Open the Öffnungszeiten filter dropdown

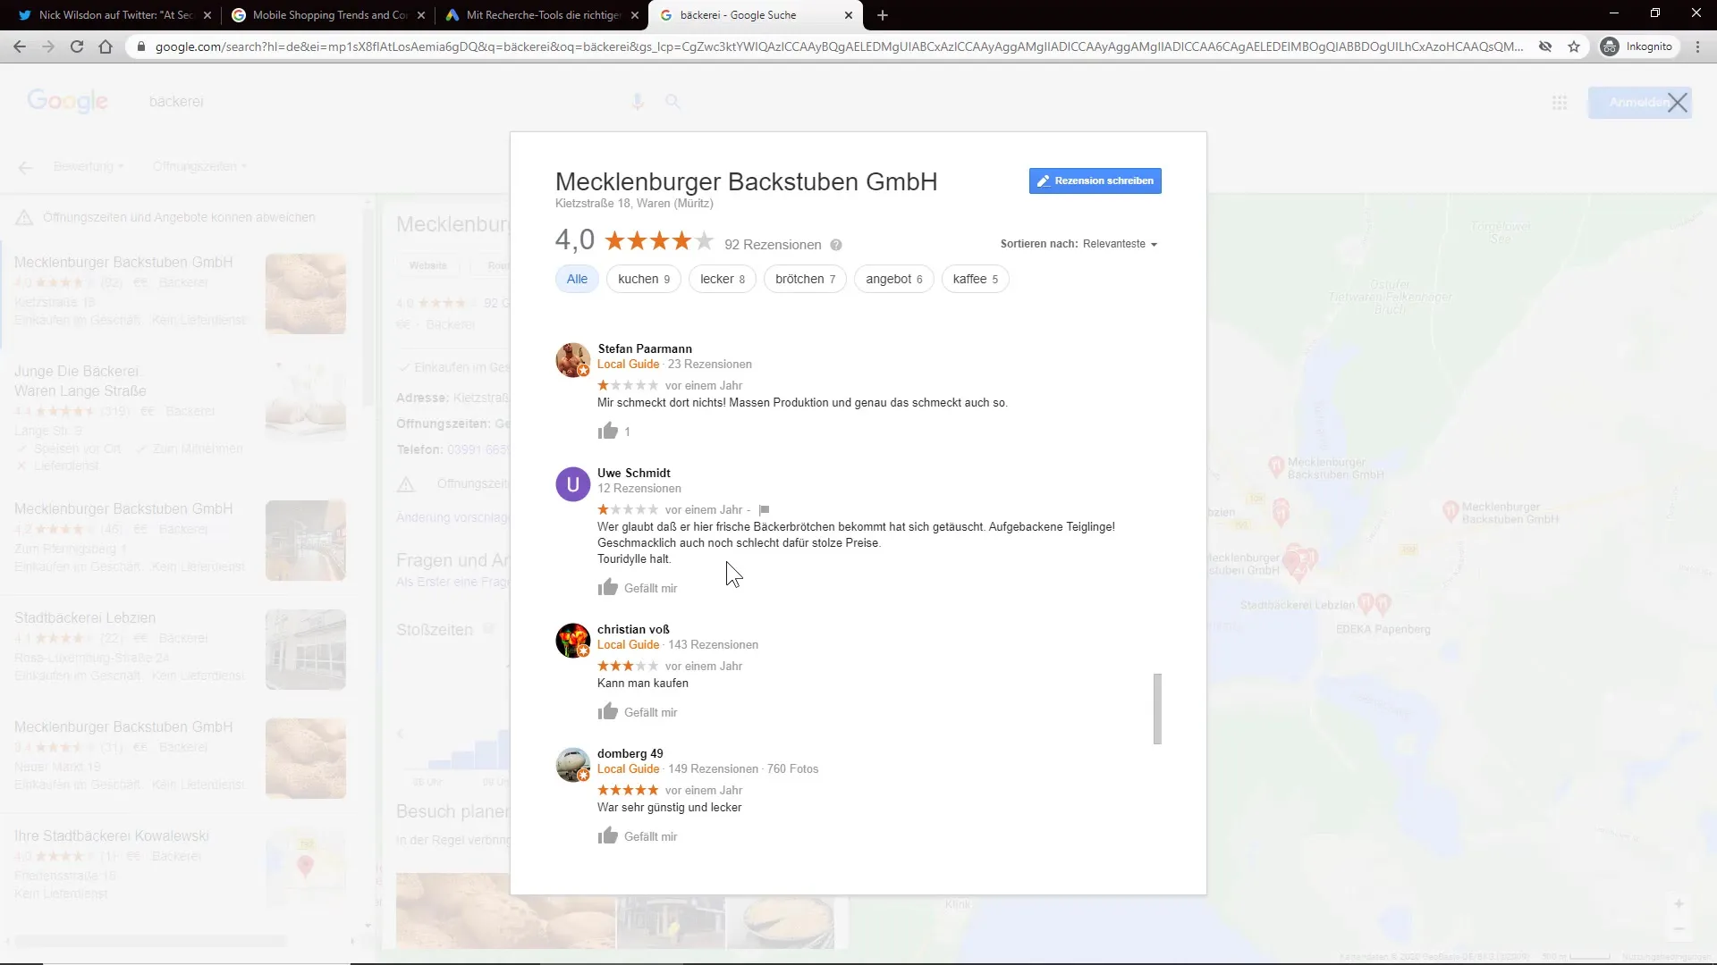tap(199, 166)
